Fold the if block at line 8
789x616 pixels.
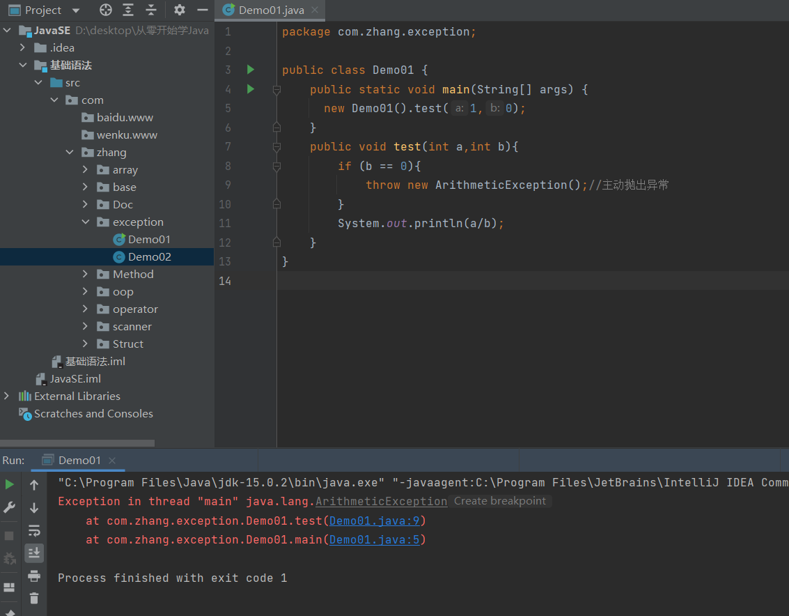pos(276,167)
